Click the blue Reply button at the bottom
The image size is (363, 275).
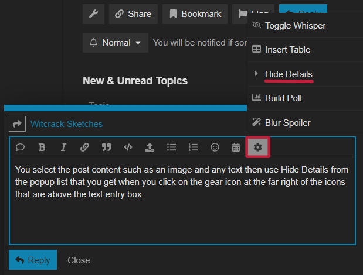33,260
